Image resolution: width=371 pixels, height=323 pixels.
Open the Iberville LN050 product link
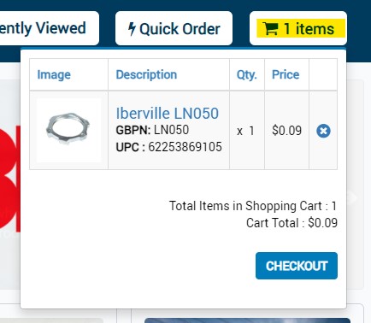pos(168,113)
